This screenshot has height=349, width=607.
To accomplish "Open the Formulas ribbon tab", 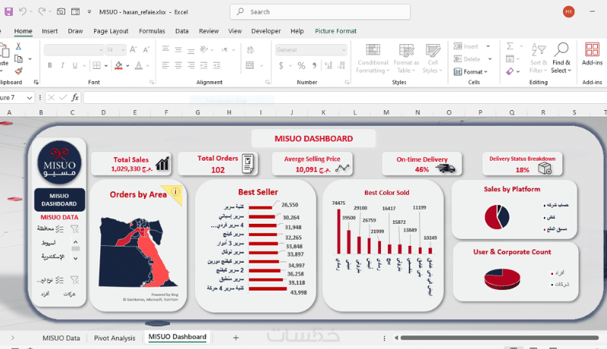I will pyautogui.click(x=152, y=31).
